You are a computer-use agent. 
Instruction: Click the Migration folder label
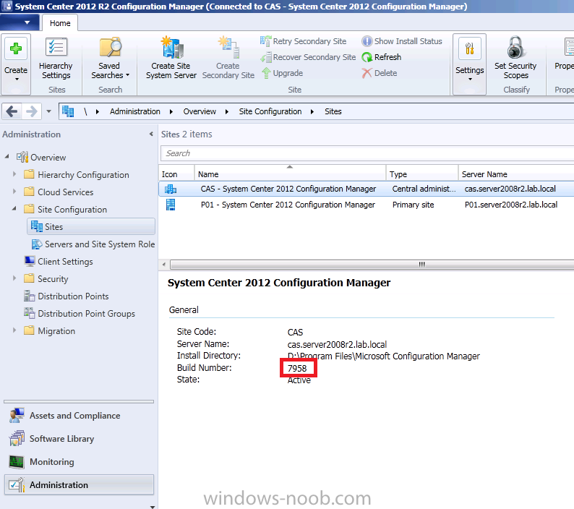point(56,331)
